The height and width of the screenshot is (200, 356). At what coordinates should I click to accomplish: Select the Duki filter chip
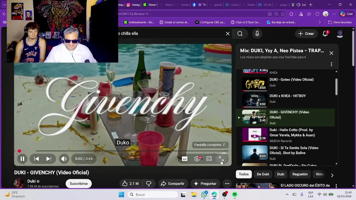pos(281,174)
